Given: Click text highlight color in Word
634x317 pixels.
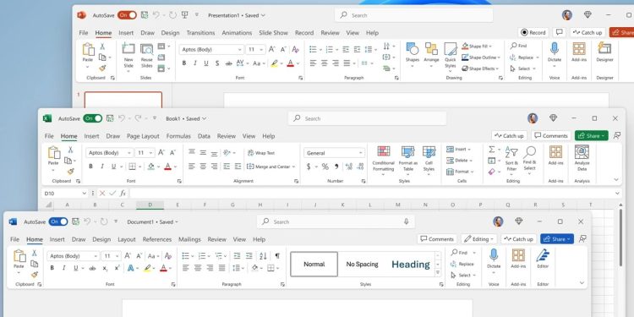Looking at the screenshot, I should point(148,268).
